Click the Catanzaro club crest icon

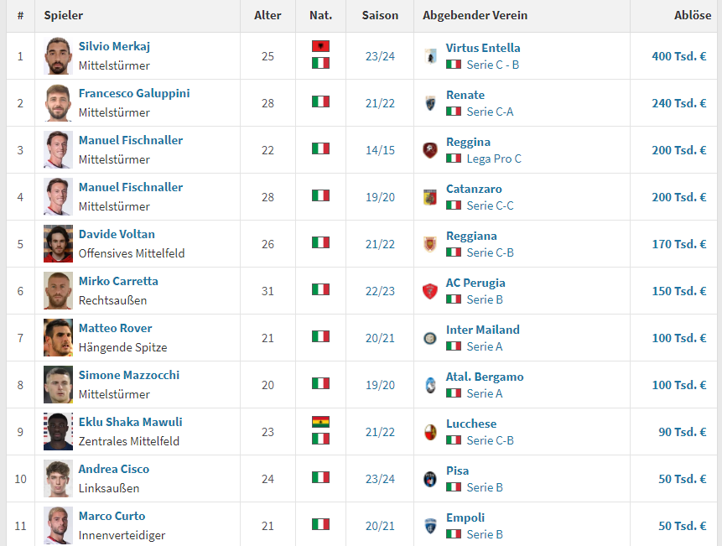point(430,197)
